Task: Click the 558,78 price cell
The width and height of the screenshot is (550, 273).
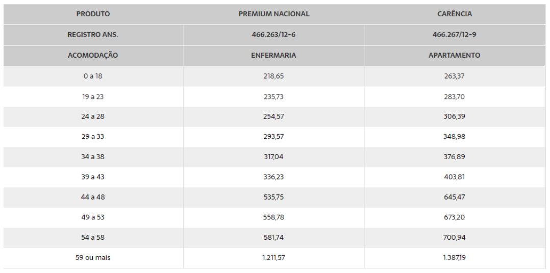Action: [274, 217]
